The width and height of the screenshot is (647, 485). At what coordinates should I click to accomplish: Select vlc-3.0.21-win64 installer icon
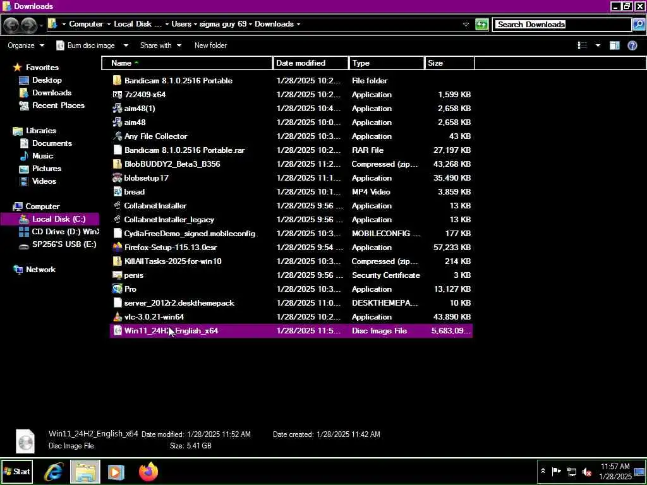pos(117,317)
